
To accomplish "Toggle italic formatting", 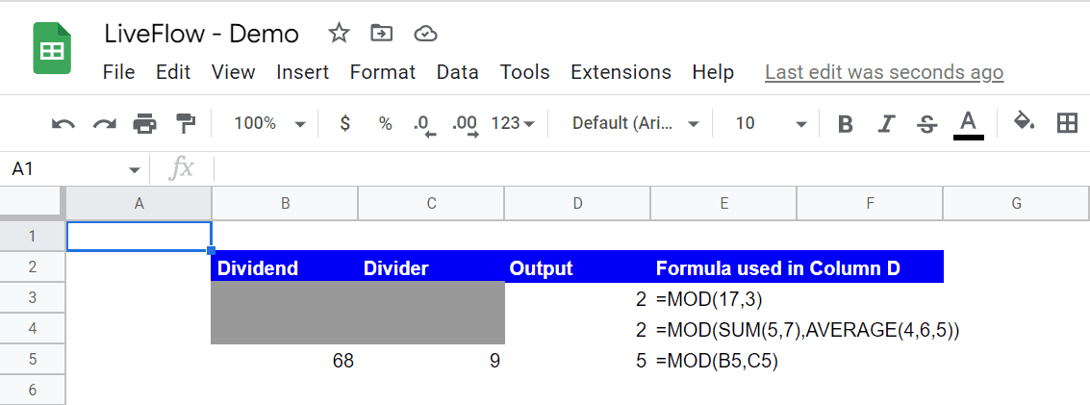I will point(886,124).
